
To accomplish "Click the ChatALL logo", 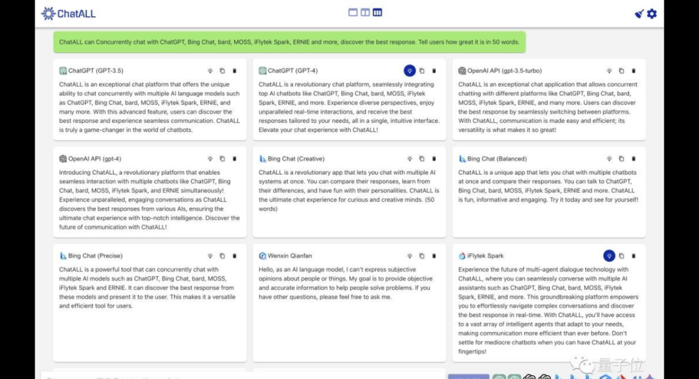I will (x=68, y=13).
